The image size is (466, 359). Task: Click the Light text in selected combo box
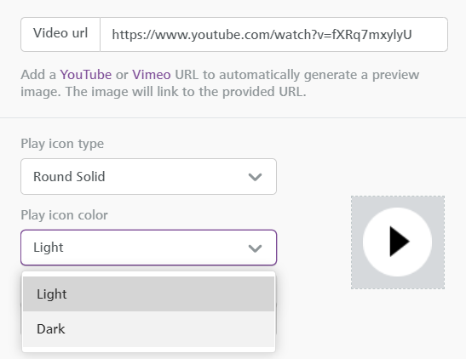point(49,248)
